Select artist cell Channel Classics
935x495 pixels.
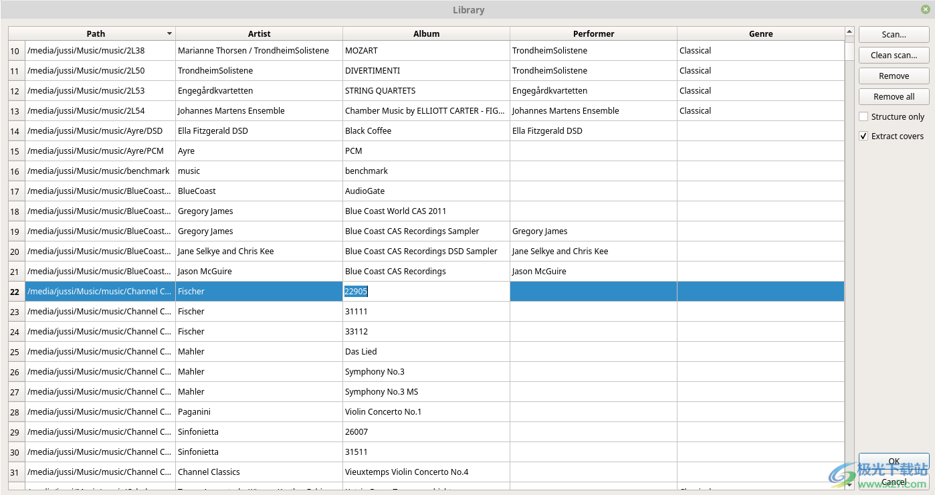pyautogui.click(x=259, y=472)
